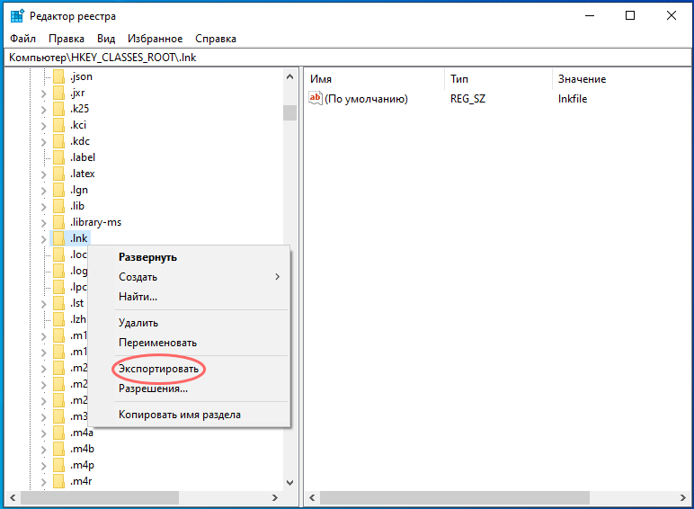Click the folder icon of the .label key
The width and height of the screenshot is (694, 509).
[x=58, y=157]
